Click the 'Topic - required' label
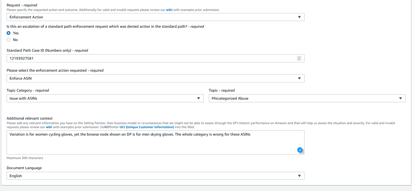 click(x=222, y=90)
